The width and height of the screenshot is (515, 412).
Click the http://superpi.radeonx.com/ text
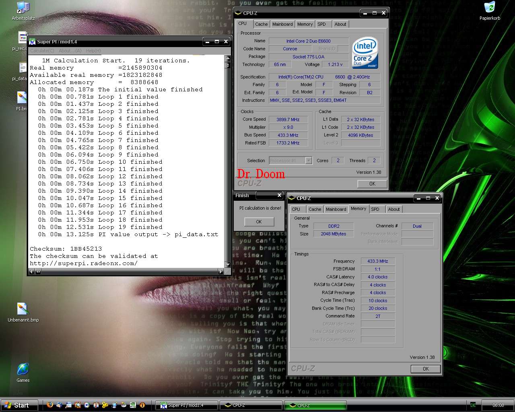tap(84, 263)
